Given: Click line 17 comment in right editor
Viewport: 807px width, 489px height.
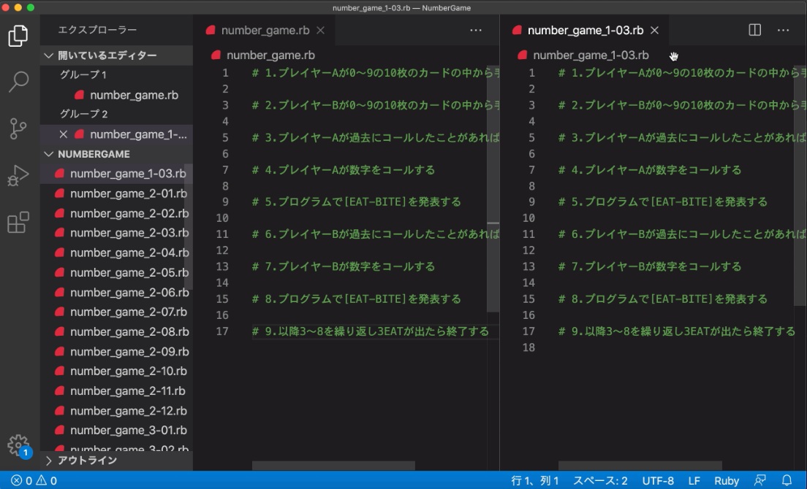Looking at the screenshot, I should 677,331.
